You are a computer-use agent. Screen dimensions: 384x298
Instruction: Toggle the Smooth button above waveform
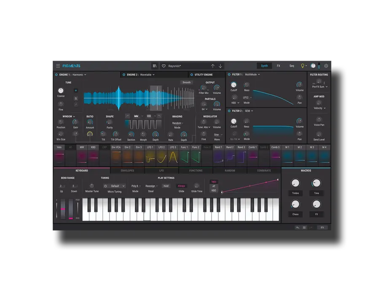187,83
